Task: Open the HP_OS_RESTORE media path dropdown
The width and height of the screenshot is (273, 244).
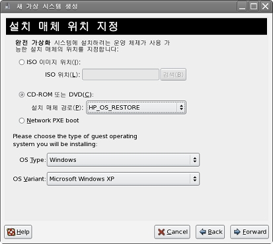Action: pos(136,107)
